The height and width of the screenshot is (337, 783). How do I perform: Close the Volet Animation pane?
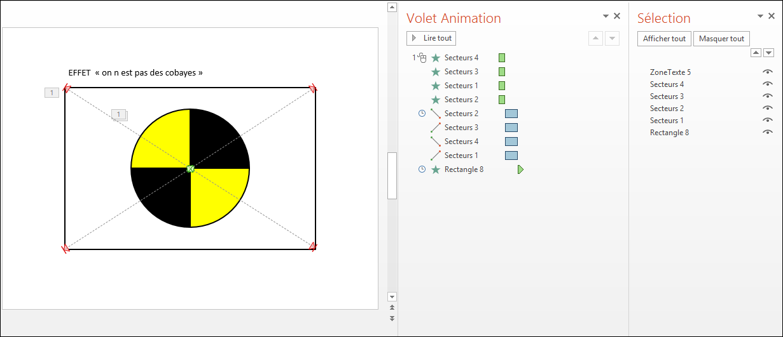tap(617, 16)
